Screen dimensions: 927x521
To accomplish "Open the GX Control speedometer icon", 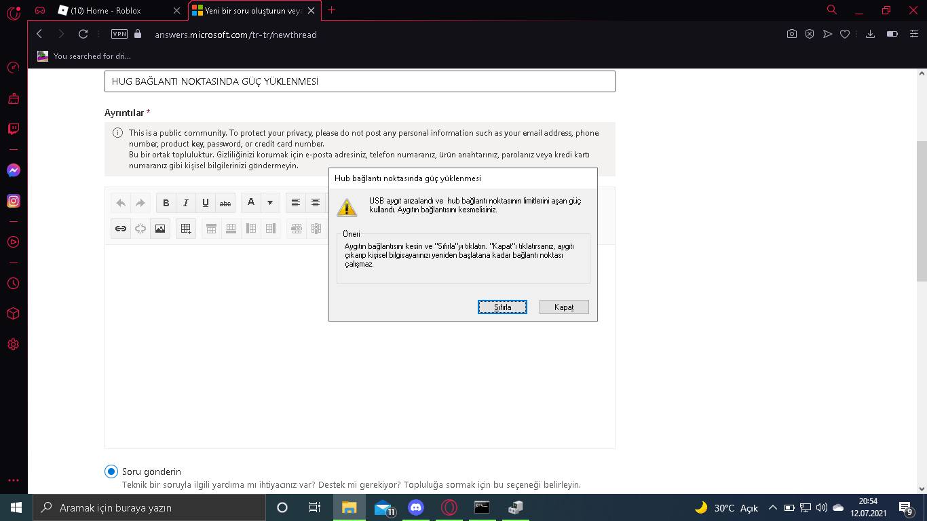I will (x=13, y=68).
